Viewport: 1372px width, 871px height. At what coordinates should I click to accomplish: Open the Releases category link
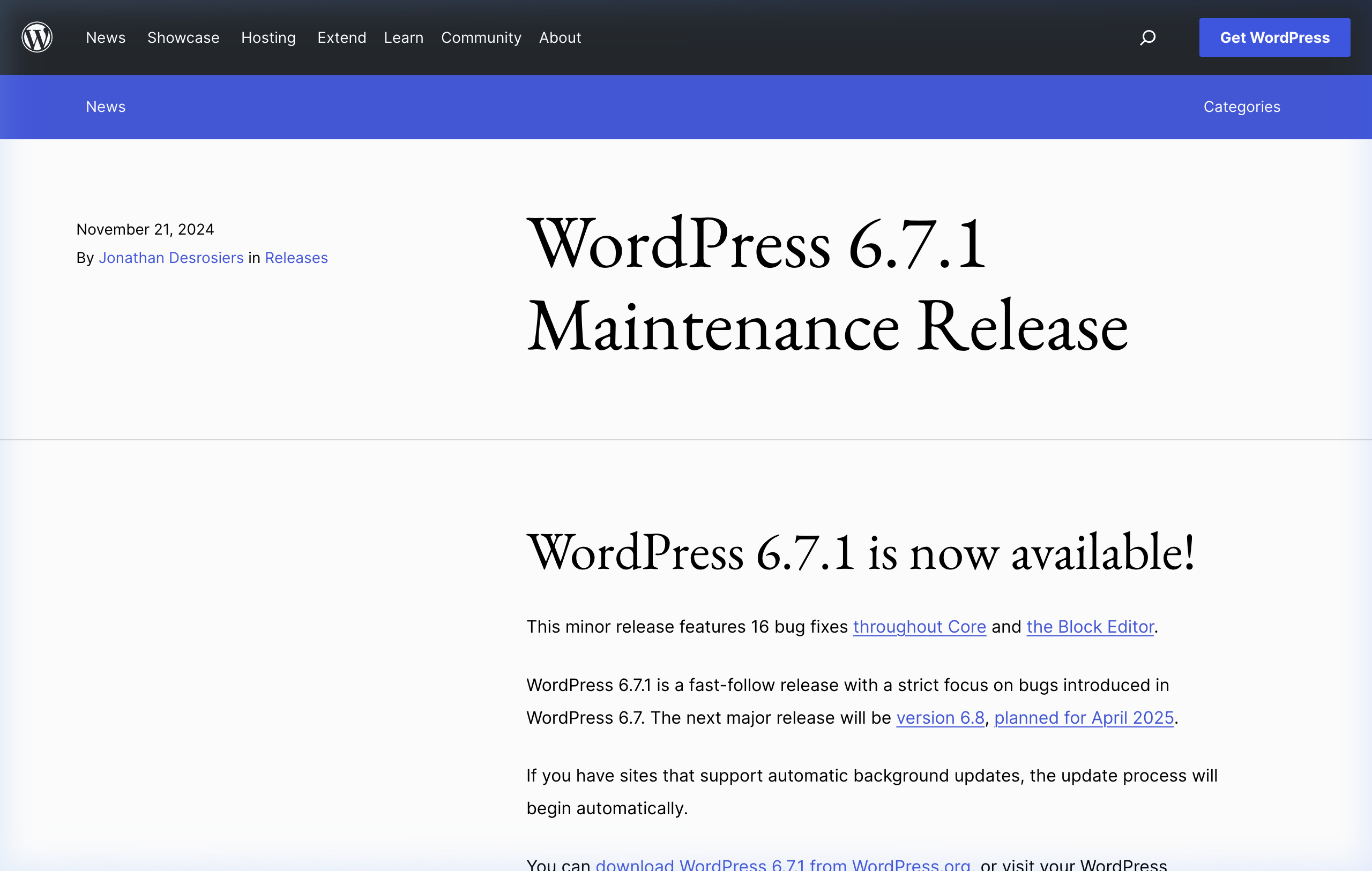296,258
